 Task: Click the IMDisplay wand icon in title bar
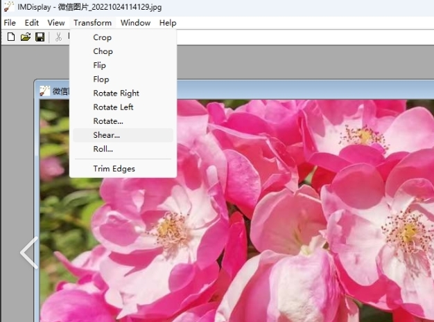pos(9,7)
